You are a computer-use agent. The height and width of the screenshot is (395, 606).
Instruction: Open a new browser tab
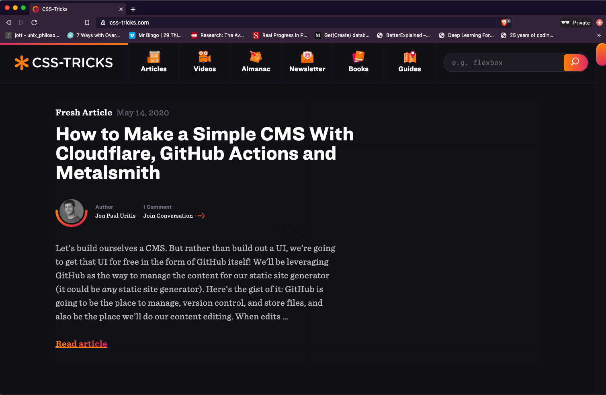(133, 9)
